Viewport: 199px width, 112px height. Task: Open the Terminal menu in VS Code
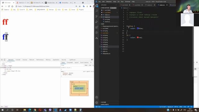127,2
